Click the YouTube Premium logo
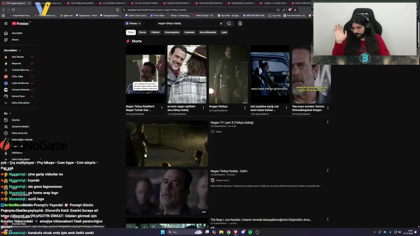 click(x=21, y=24)
